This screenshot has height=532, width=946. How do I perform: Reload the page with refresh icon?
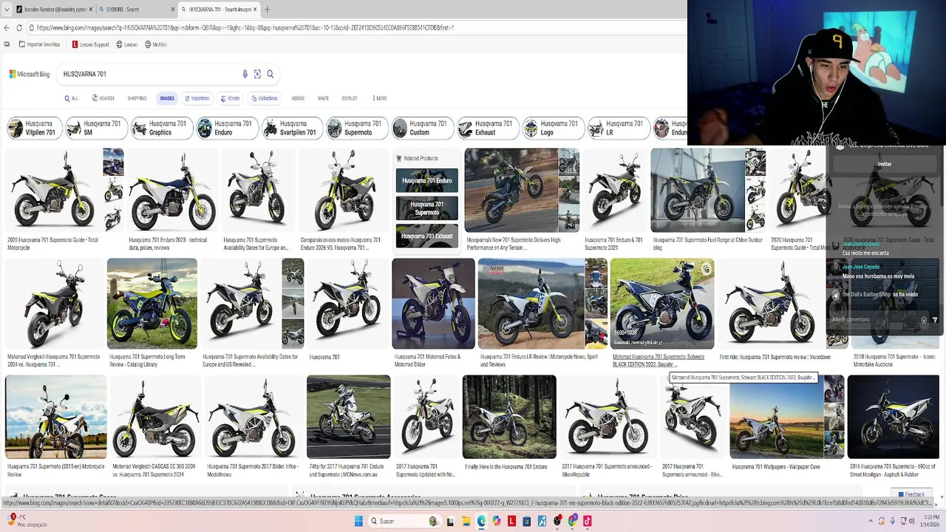point(18,27)
